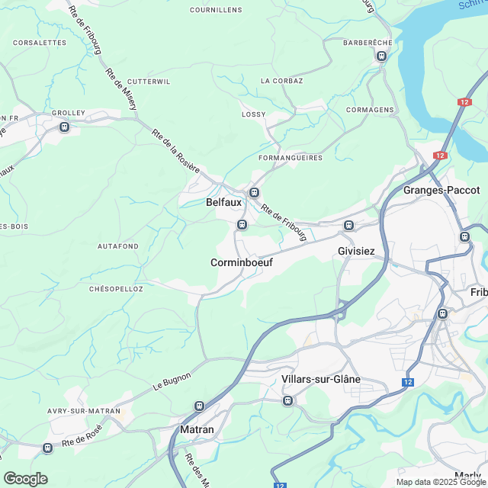The height and width of the screenshot is (488, 488).
Task: Click the Barberêche train station icon
Action: [x=381, y=56]
